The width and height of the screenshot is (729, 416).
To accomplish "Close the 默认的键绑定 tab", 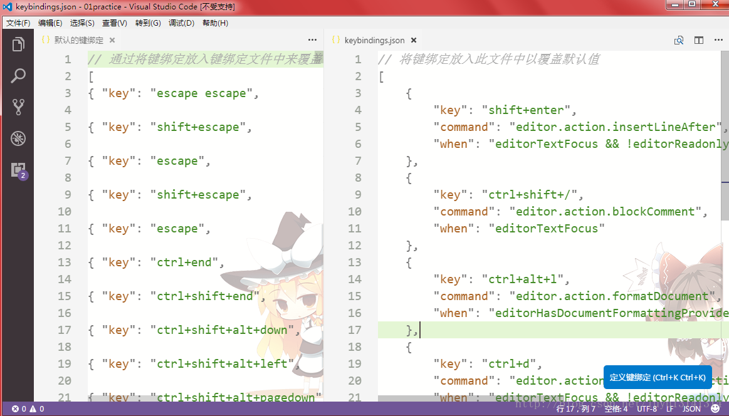I will (112, 41).
